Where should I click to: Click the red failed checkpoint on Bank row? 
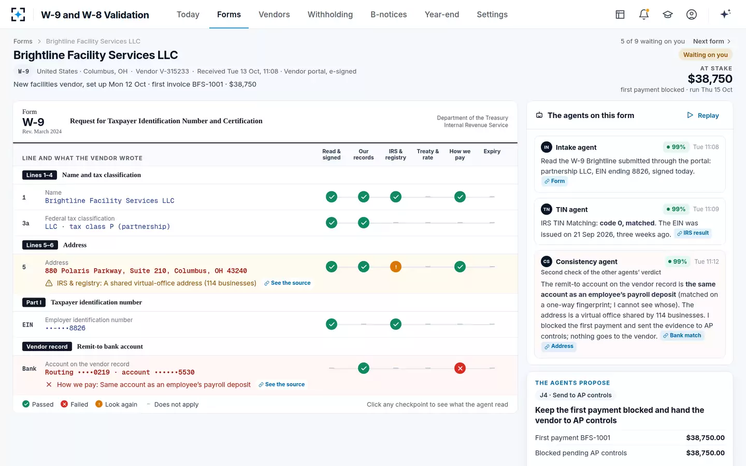460,368
